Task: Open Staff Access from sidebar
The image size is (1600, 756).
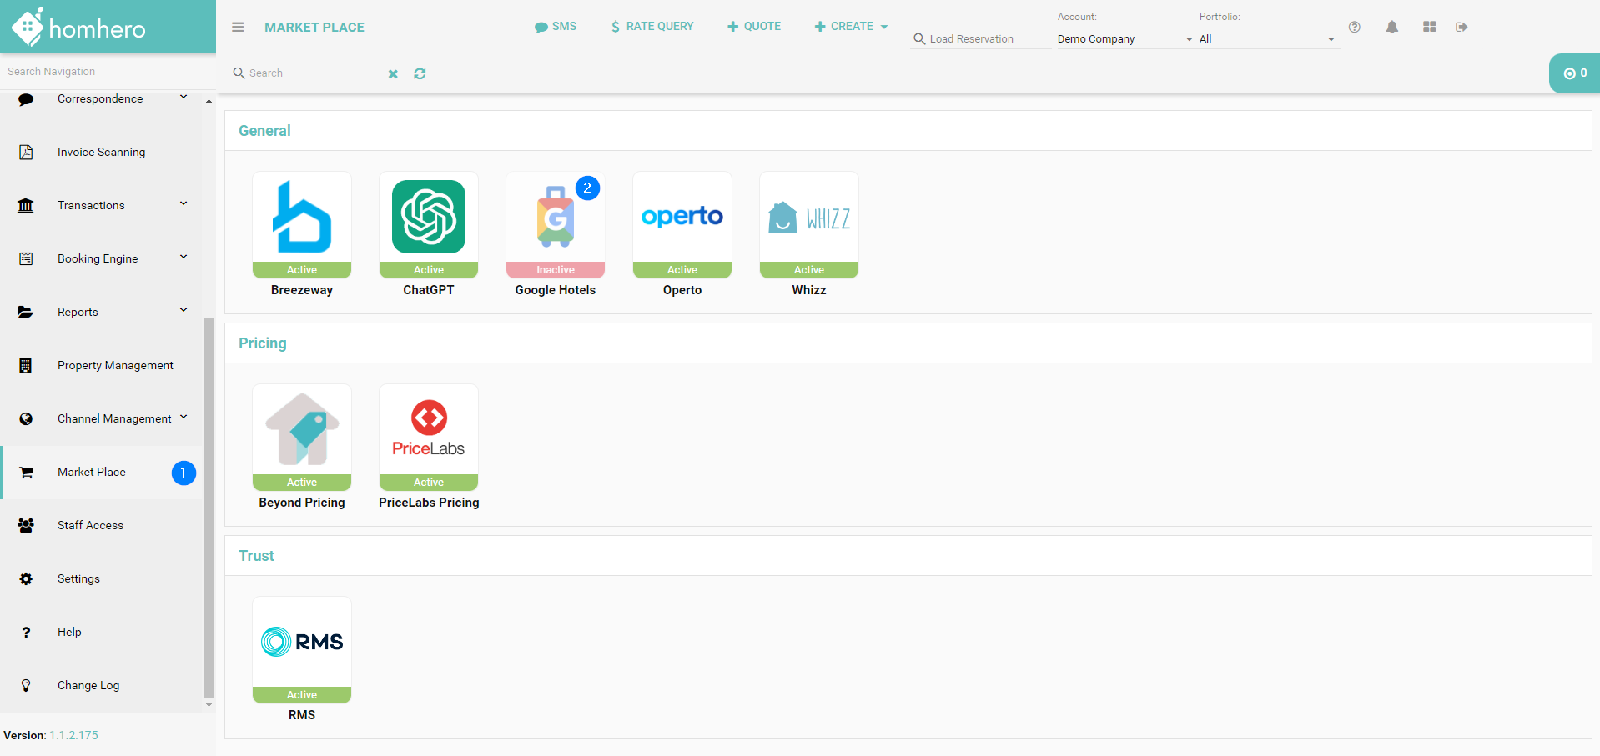Action: click(90, 525)
